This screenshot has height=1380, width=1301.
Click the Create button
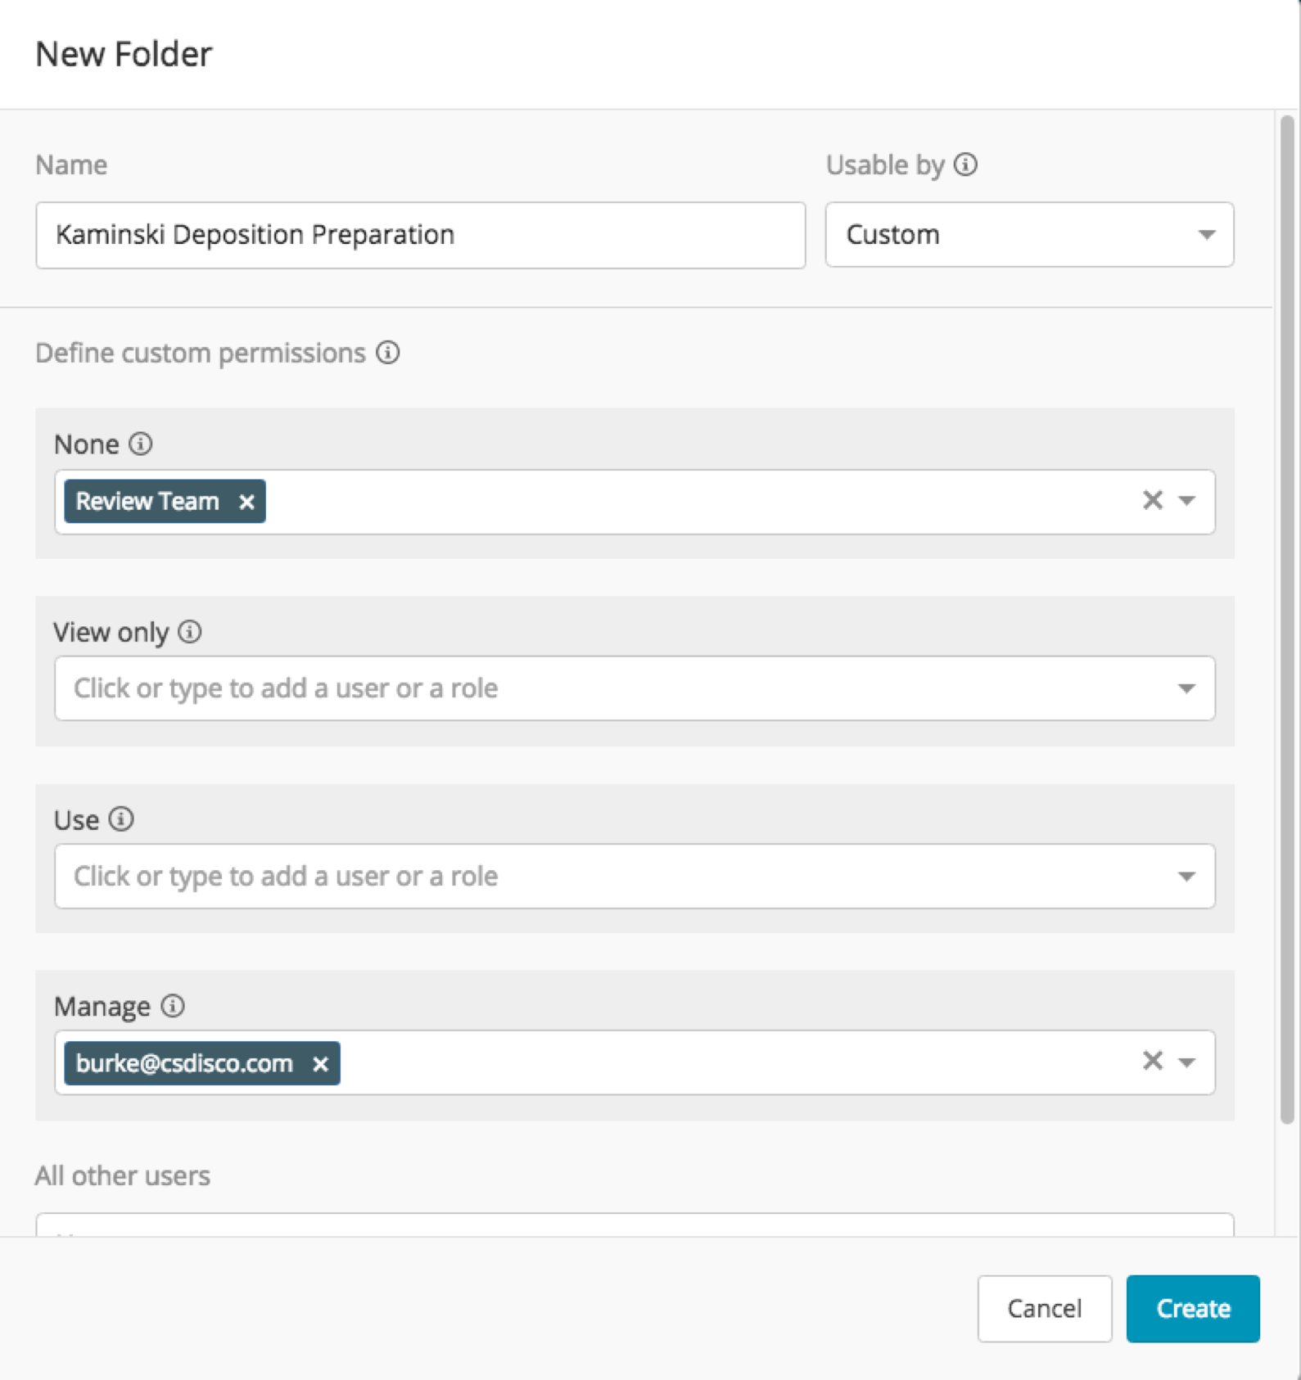(1192, 1308)
